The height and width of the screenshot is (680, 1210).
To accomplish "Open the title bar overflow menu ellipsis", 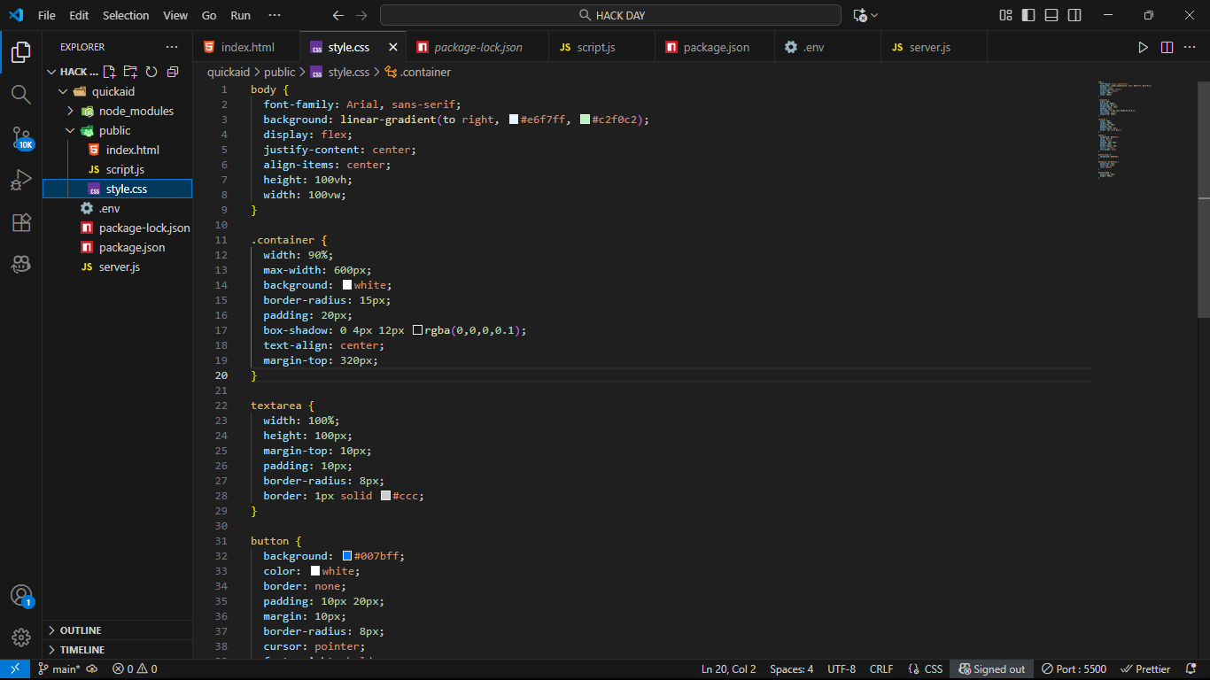I will [x=275, y=15].
